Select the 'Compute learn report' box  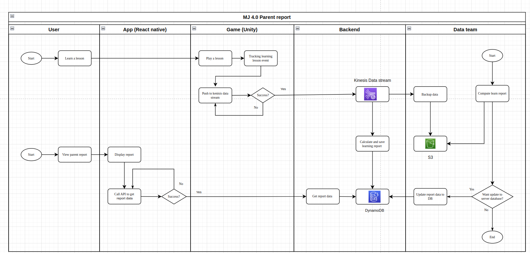click(492, 93)
